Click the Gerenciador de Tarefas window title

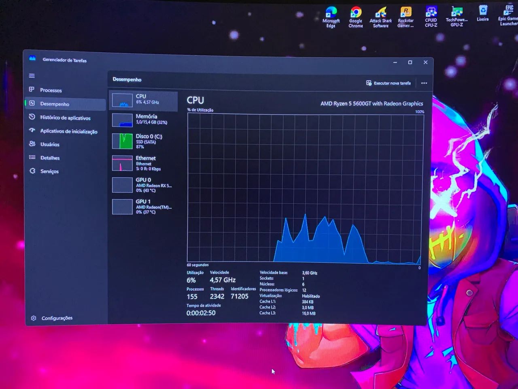tap(65, 60)
